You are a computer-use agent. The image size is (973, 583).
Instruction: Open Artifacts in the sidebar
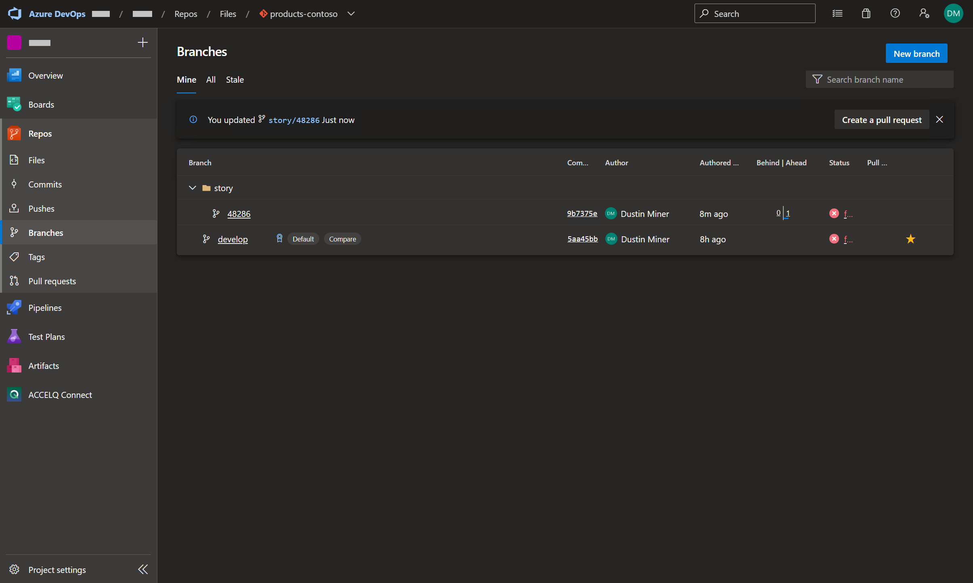point(43,366)
